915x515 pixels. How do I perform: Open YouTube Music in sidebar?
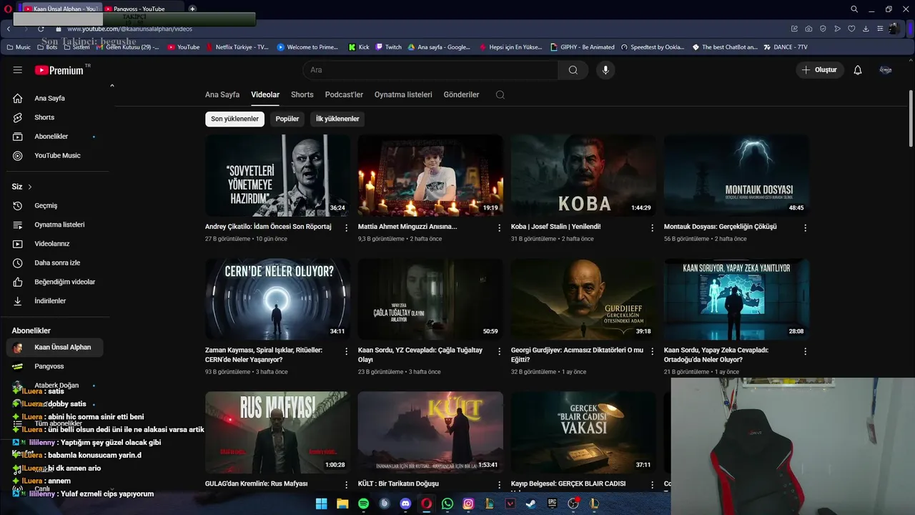58,155
